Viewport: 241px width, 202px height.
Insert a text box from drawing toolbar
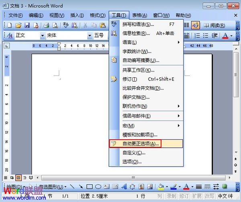click(106, 187)
